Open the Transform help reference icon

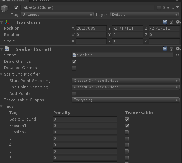pos(165,22)
